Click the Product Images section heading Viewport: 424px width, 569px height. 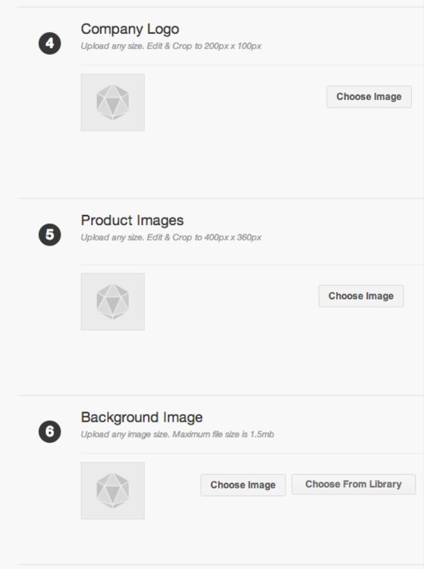click(x=132, y=220)
